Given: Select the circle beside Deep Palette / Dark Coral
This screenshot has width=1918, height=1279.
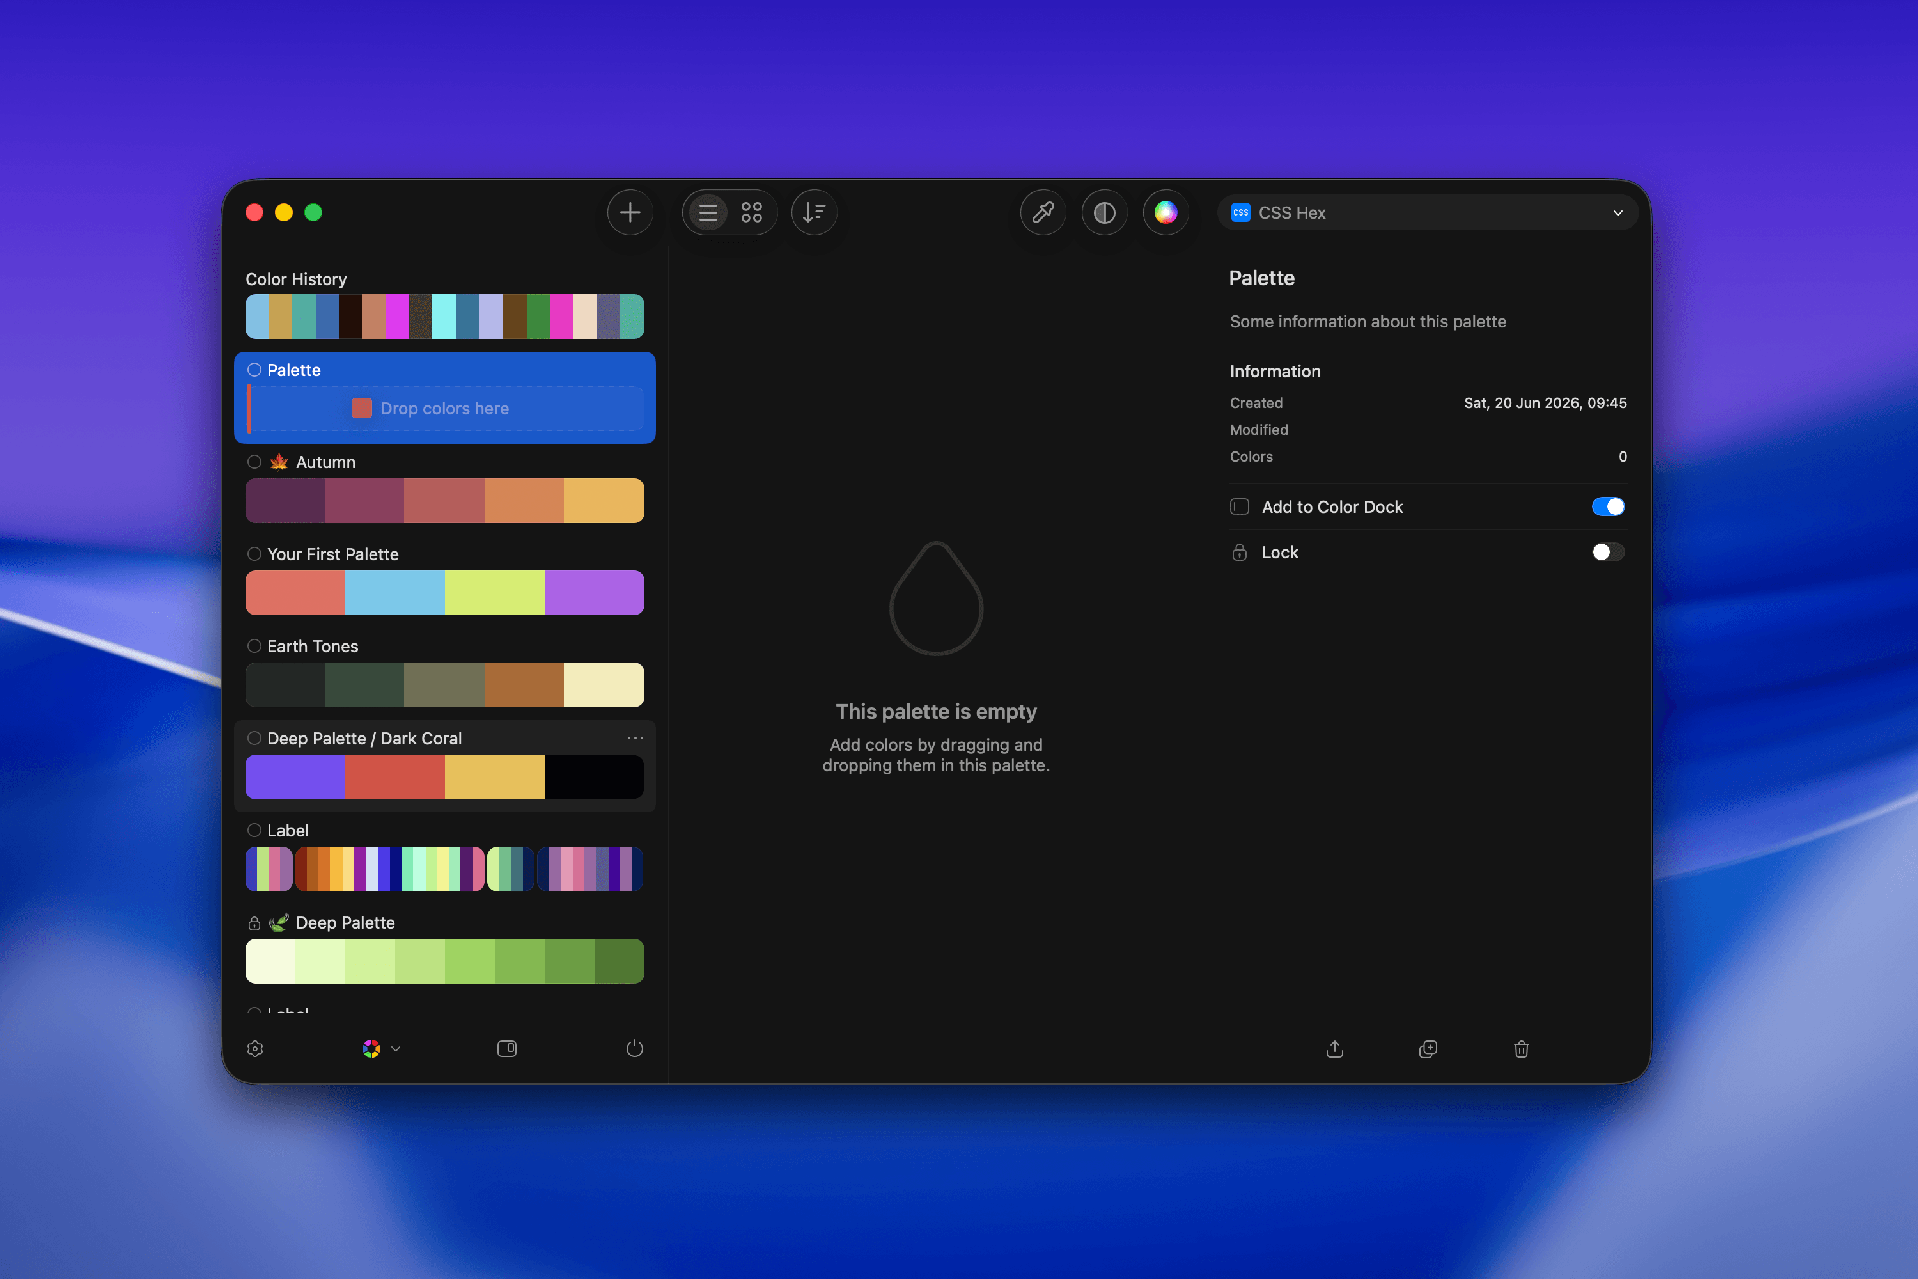Looking at the screenshot, I should 254,738.
